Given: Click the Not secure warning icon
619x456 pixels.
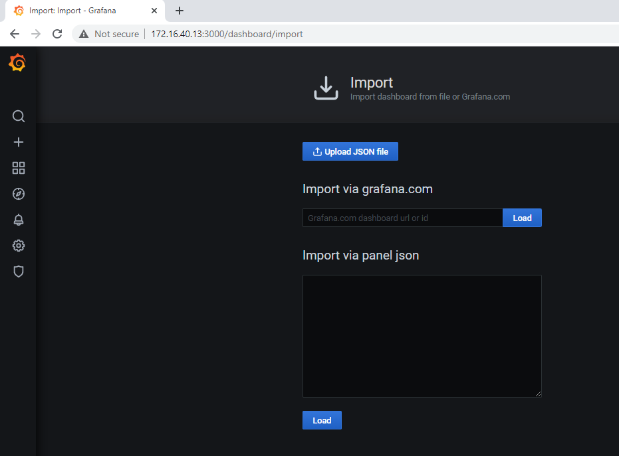Looking at the screenshot, I should point(84,34).
